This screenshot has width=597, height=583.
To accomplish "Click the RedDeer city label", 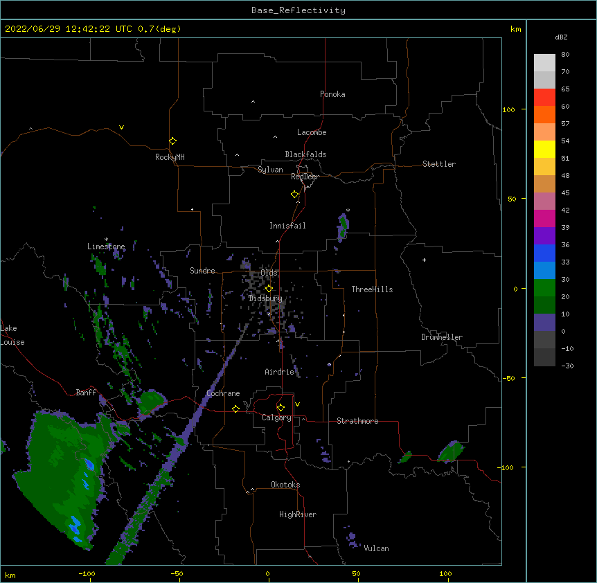I will click(x=305, y=177).
